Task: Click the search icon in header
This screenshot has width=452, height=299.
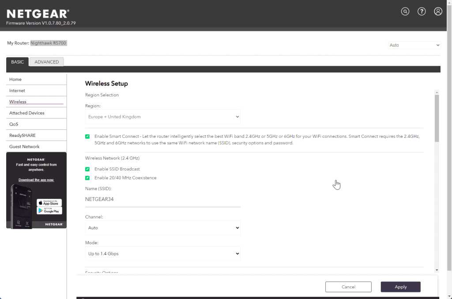Action: tap(405, 11)
